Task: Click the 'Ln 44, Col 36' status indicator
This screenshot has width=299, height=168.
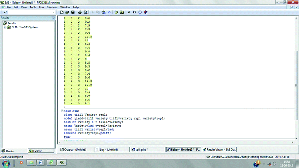Action: point(282,157)
